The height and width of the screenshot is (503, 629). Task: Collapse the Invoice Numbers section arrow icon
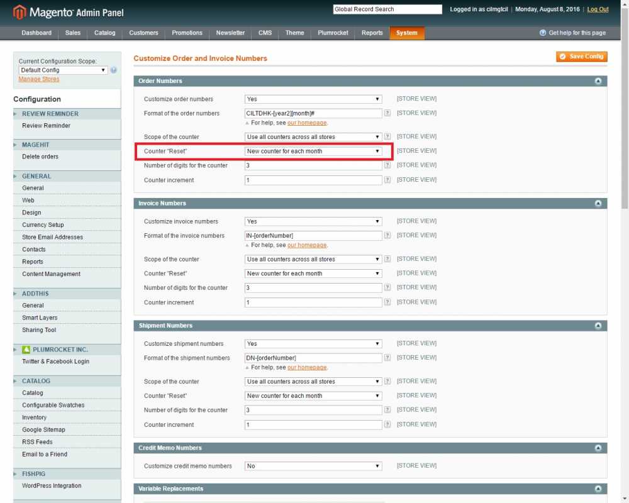(x=598, y=204)
